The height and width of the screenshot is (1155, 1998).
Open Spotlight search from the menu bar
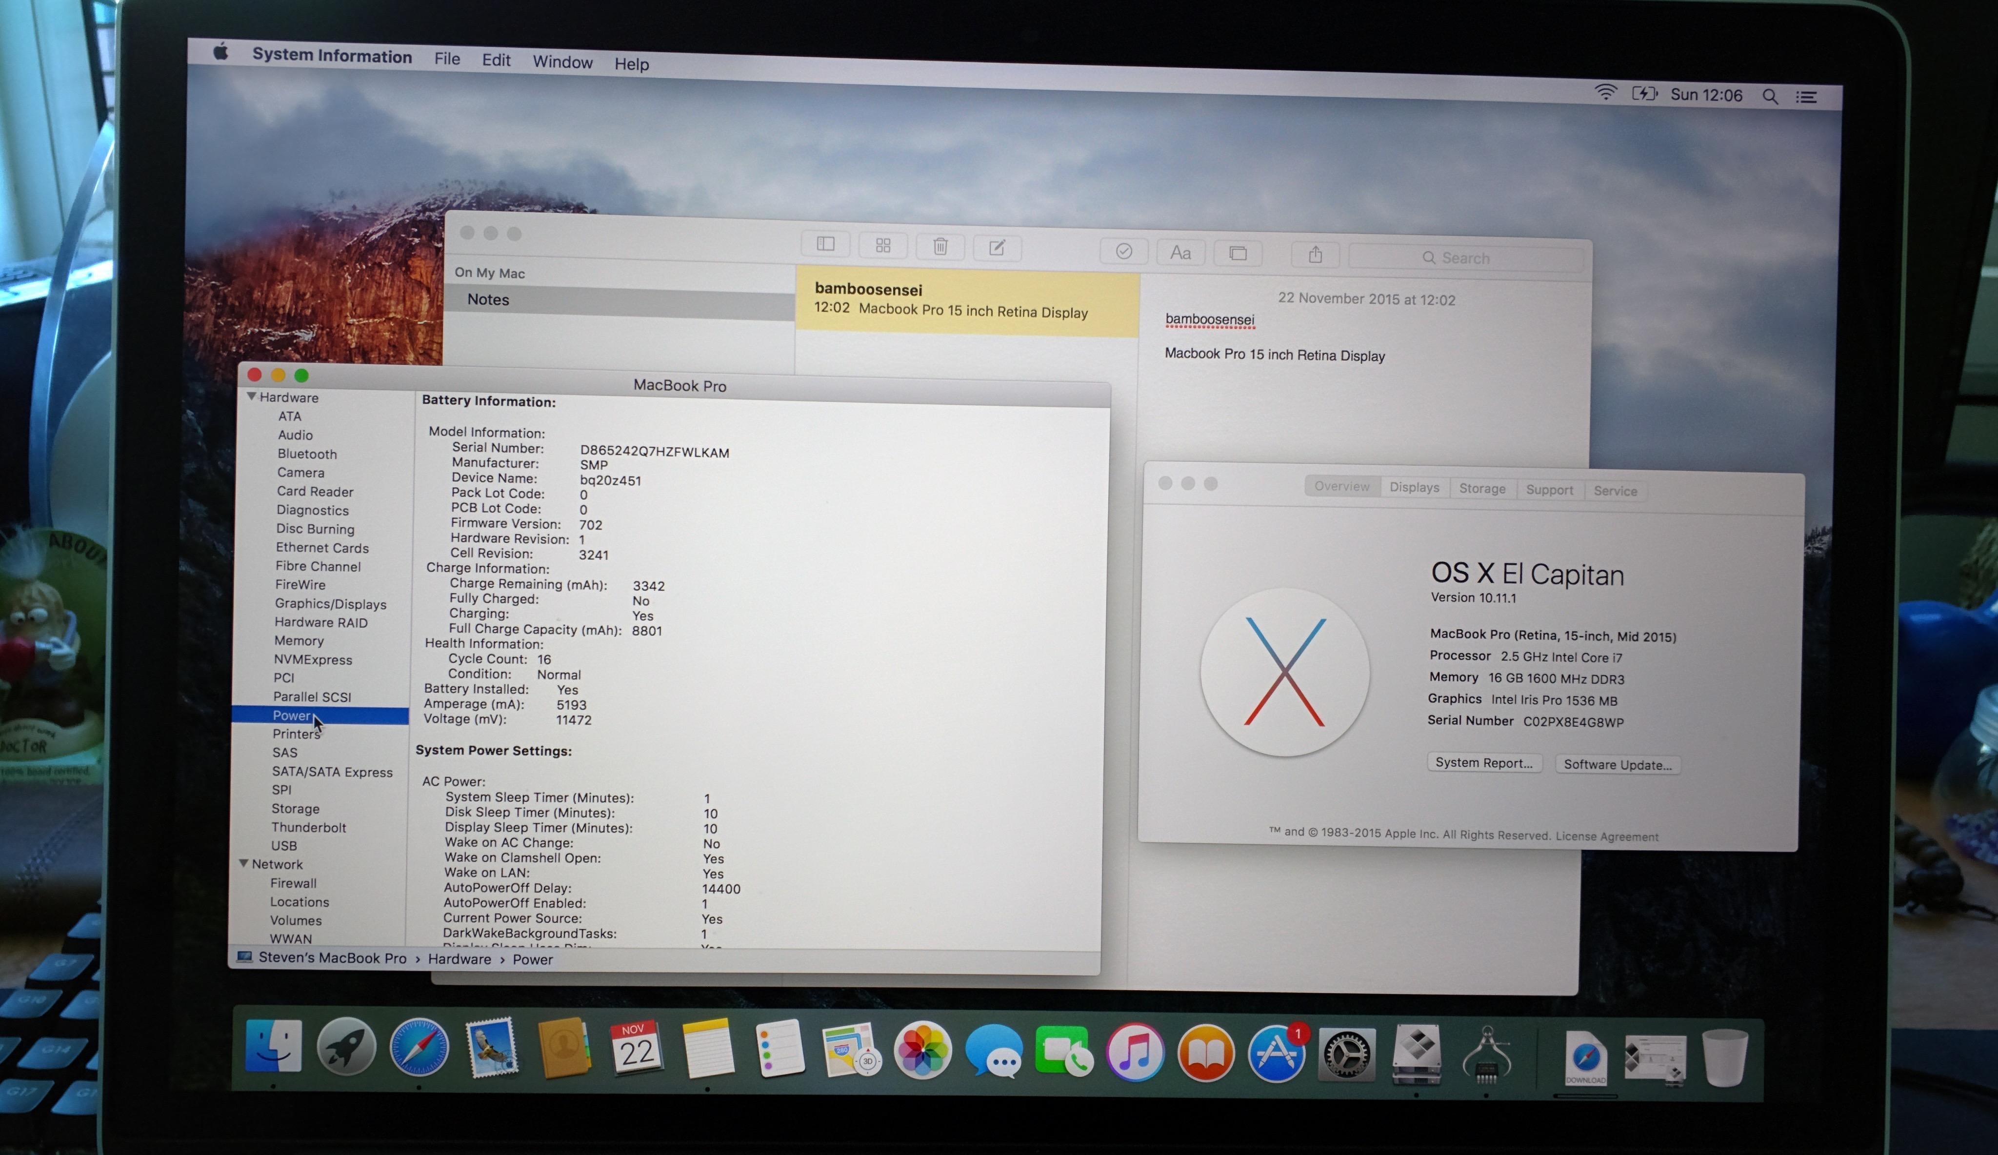(1770, 96)
